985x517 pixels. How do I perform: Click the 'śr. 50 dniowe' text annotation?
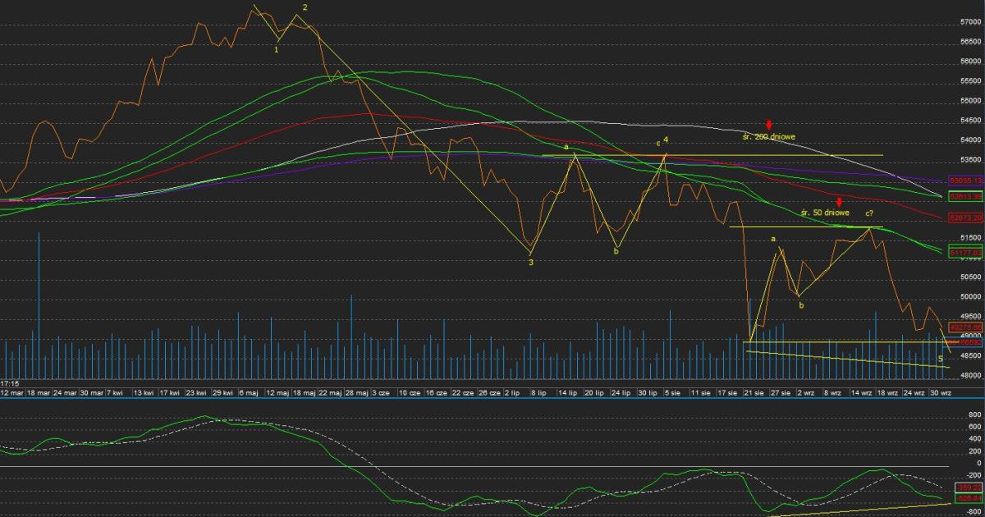click(x=824, y=213)
